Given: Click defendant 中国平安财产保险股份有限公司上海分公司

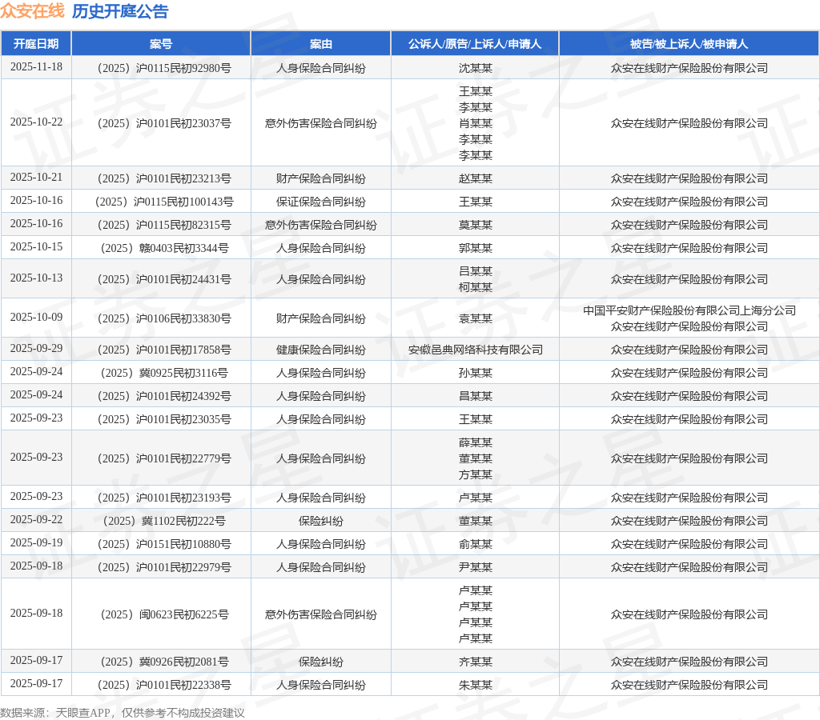Looking at the screenshot, I should [689, 310].
